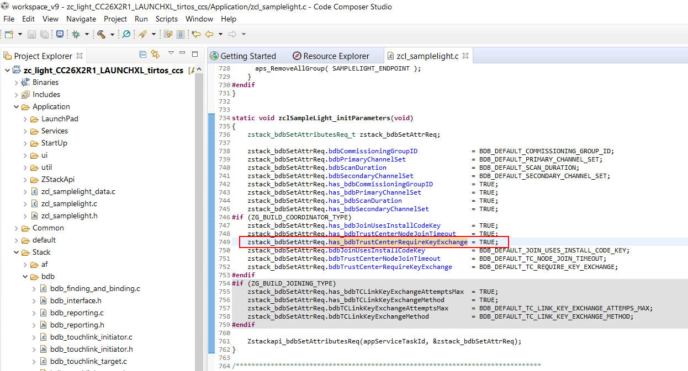The width and height of the screenshot is (688, 371).
Task: Collapse the Application folder
Action: (17, 106)
